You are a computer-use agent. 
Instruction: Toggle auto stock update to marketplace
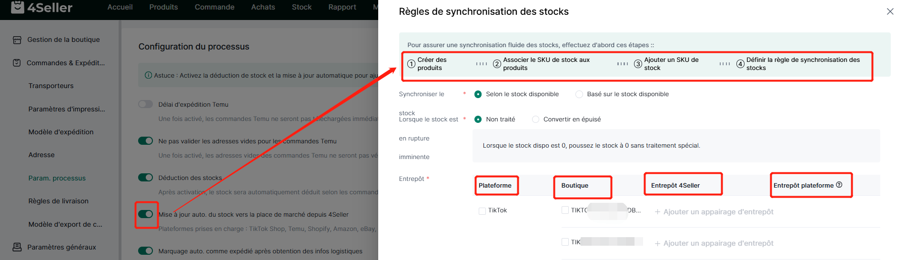click(145, 214)
